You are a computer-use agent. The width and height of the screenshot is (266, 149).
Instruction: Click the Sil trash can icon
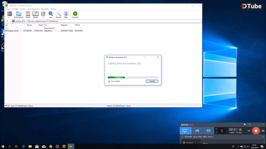(43, 15)
